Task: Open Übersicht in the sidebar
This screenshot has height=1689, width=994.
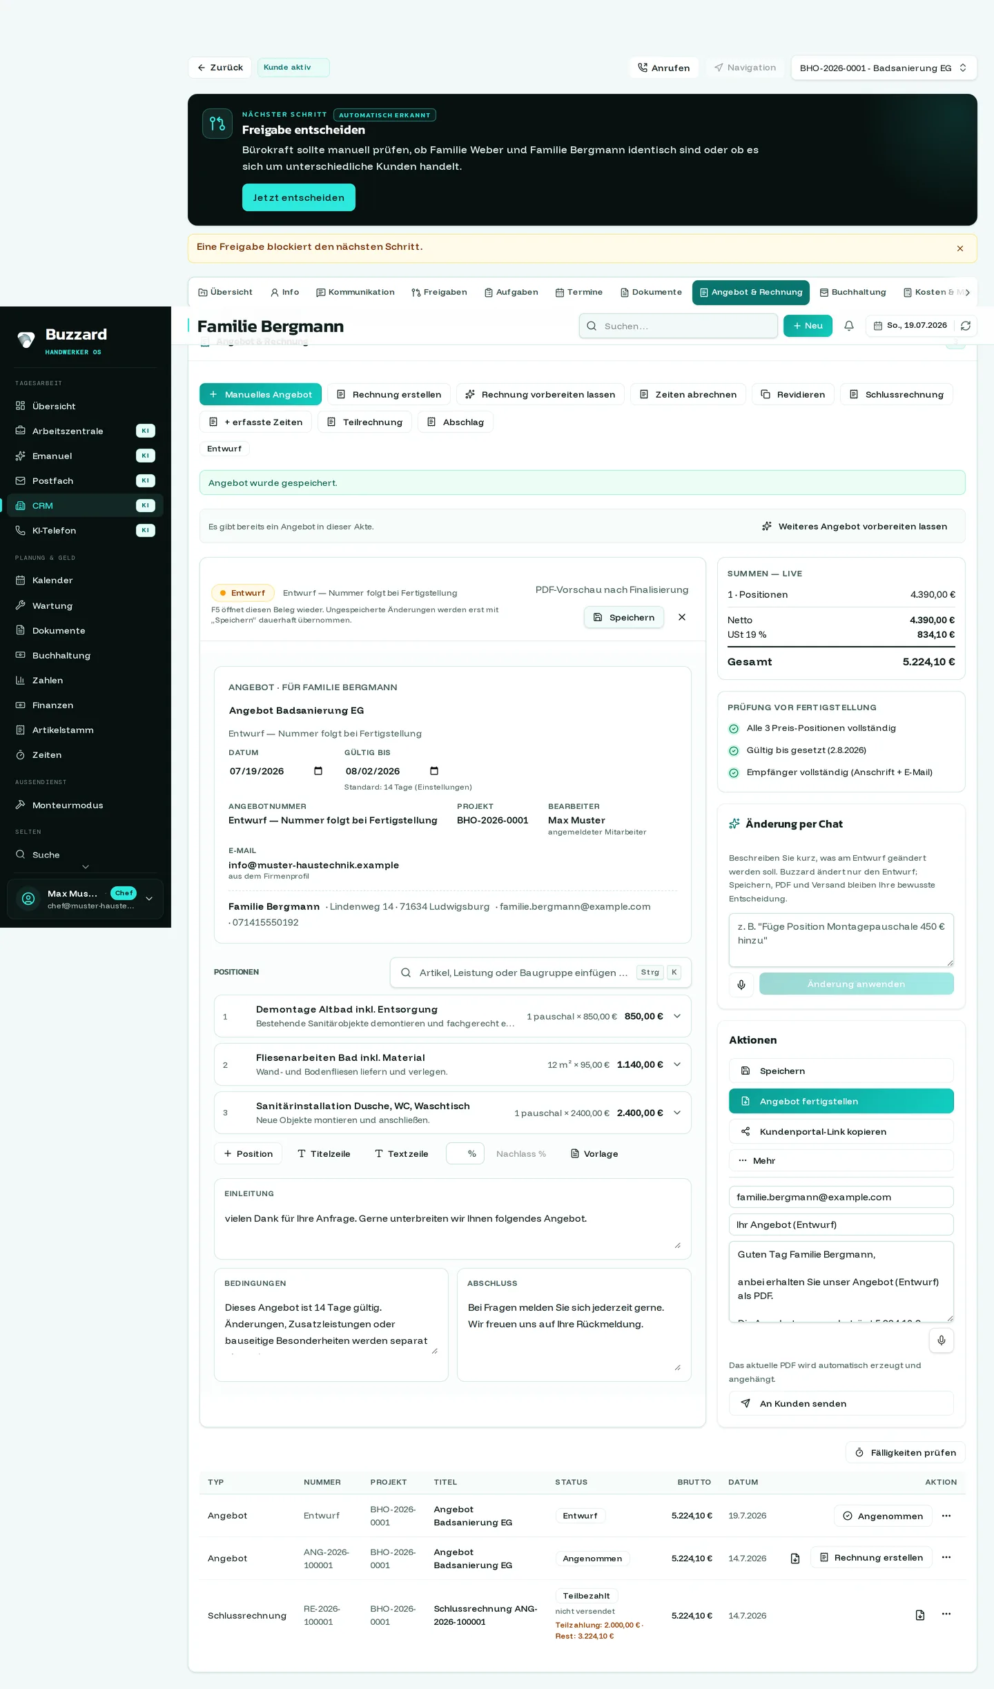Action: pyautogui.click(x=85, y=406)
